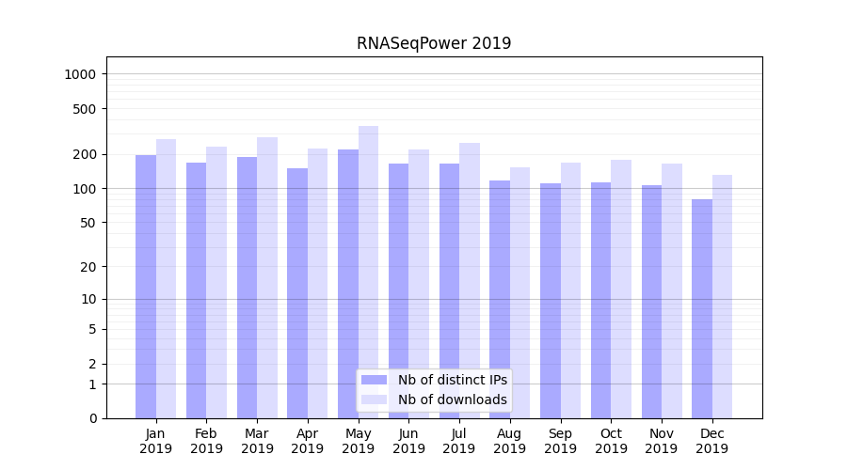
Task: Click the May 2019 downloads bar
Action: pyautogui.click(x=368, y=273)
